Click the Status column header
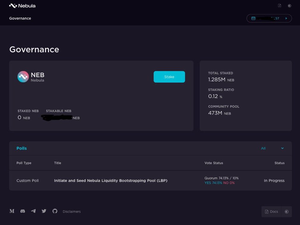 279,163
